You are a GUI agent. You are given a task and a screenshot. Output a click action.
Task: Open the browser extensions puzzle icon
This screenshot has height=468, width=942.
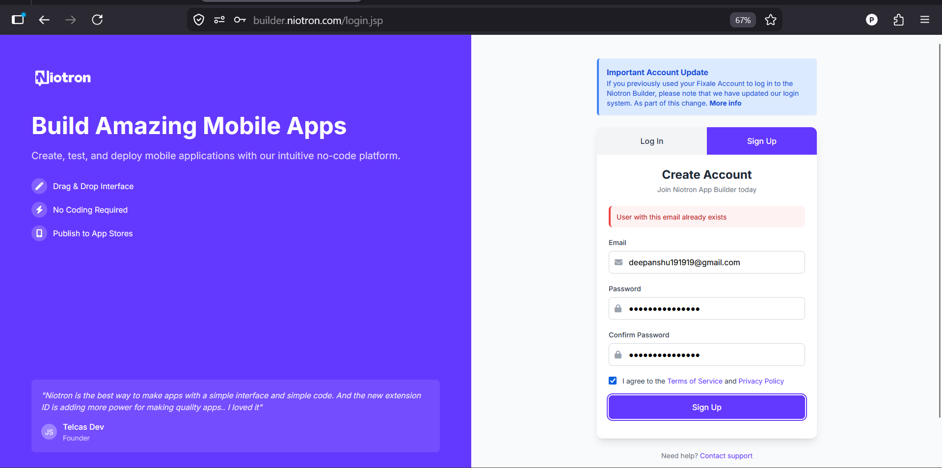898,20
